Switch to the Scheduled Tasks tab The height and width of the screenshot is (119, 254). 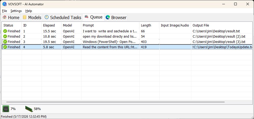63,17
